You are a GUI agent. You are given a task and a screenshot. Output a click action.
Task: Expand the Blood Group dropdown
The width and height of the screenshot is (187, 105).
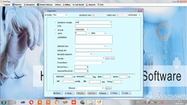(91, 54)
